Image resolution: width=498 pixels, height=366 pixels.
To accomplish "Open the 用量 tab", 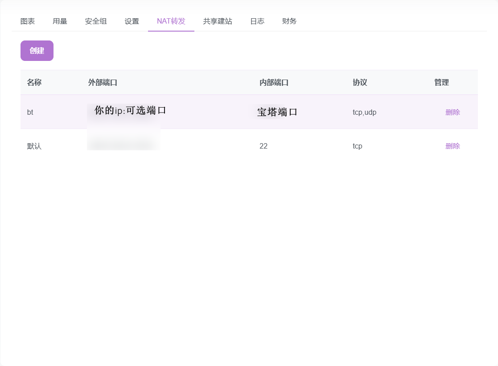I will [x=60, y=21].
